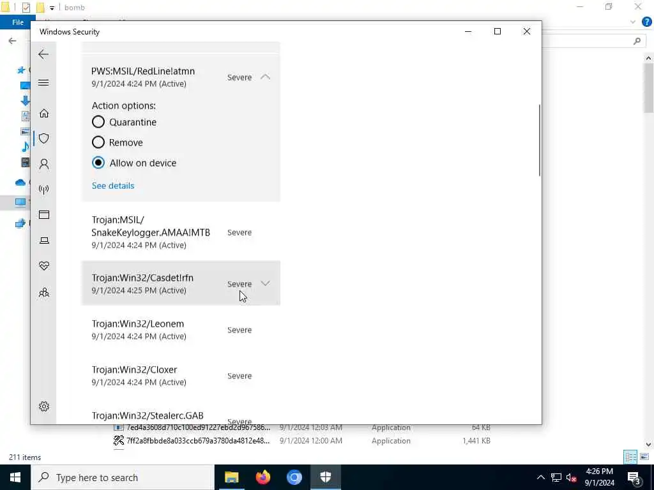
Task: Click the Type here to search box
Action: pyautogui.click(x=123, y=477)
